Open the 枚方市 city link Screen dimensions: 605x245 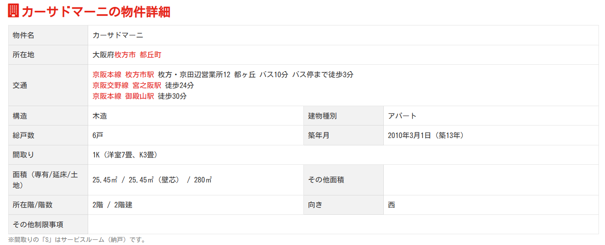pyautogui.click(x=125, y=55)
